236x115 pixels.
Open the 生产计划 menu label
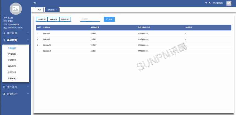point(12,87)
